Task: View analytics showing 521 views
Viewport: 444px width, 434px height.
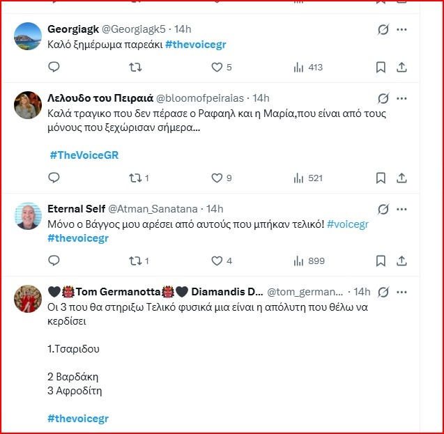Action: point(308,178)
